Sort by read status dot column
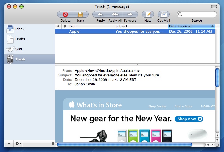Screen dimensions: 224x152 (58, 26)
